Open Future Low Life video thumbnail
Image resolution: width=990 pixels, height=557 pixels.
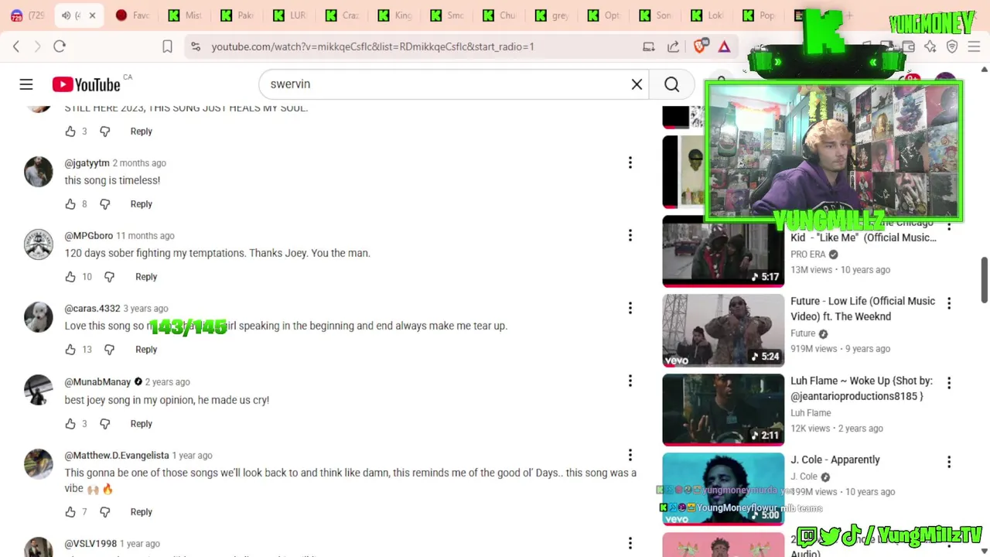click(723, 330)
